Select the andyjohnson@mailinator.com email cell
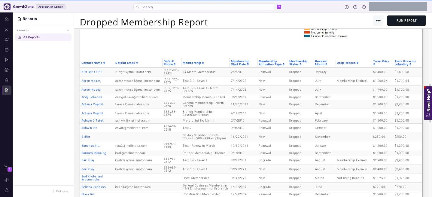 (x=137, y=97)
